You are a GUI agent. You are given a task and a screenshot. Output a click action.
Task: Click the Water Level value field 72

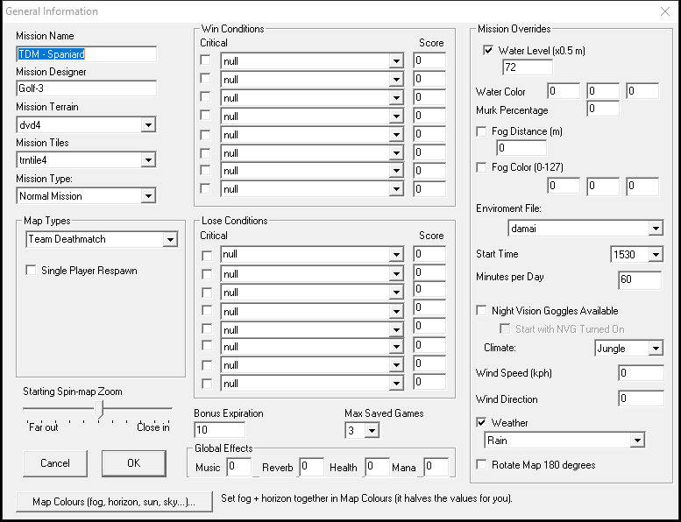click(528, 67)
